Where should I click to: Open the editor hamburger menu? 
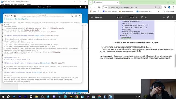76,16
